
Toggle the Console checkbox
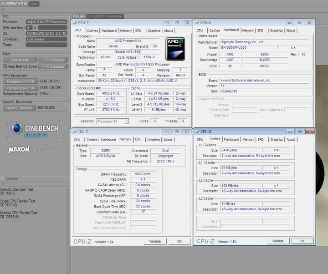click(x=3, y=178)
